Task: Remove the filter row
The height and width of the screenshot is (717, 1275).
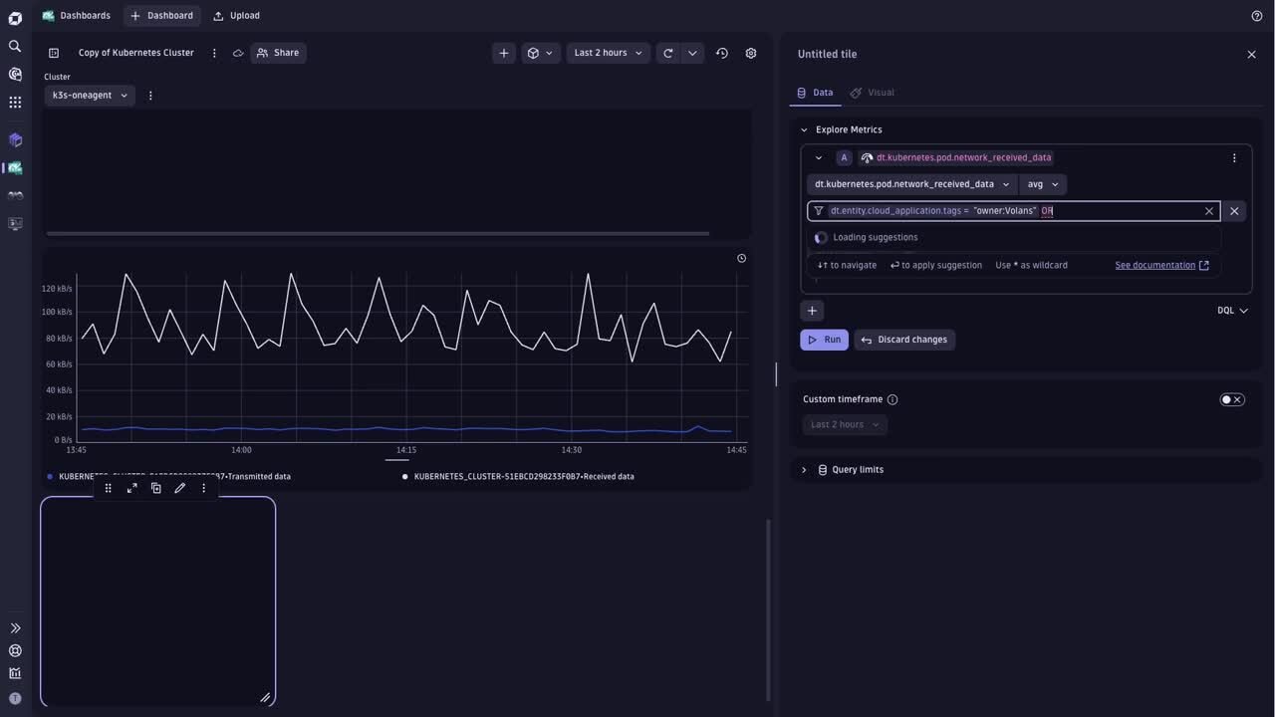Action: click(1234, 211)
